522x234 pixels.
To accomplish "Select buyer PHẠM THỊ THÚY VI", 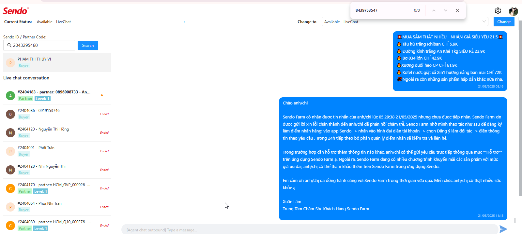I will tap(57, 62).
